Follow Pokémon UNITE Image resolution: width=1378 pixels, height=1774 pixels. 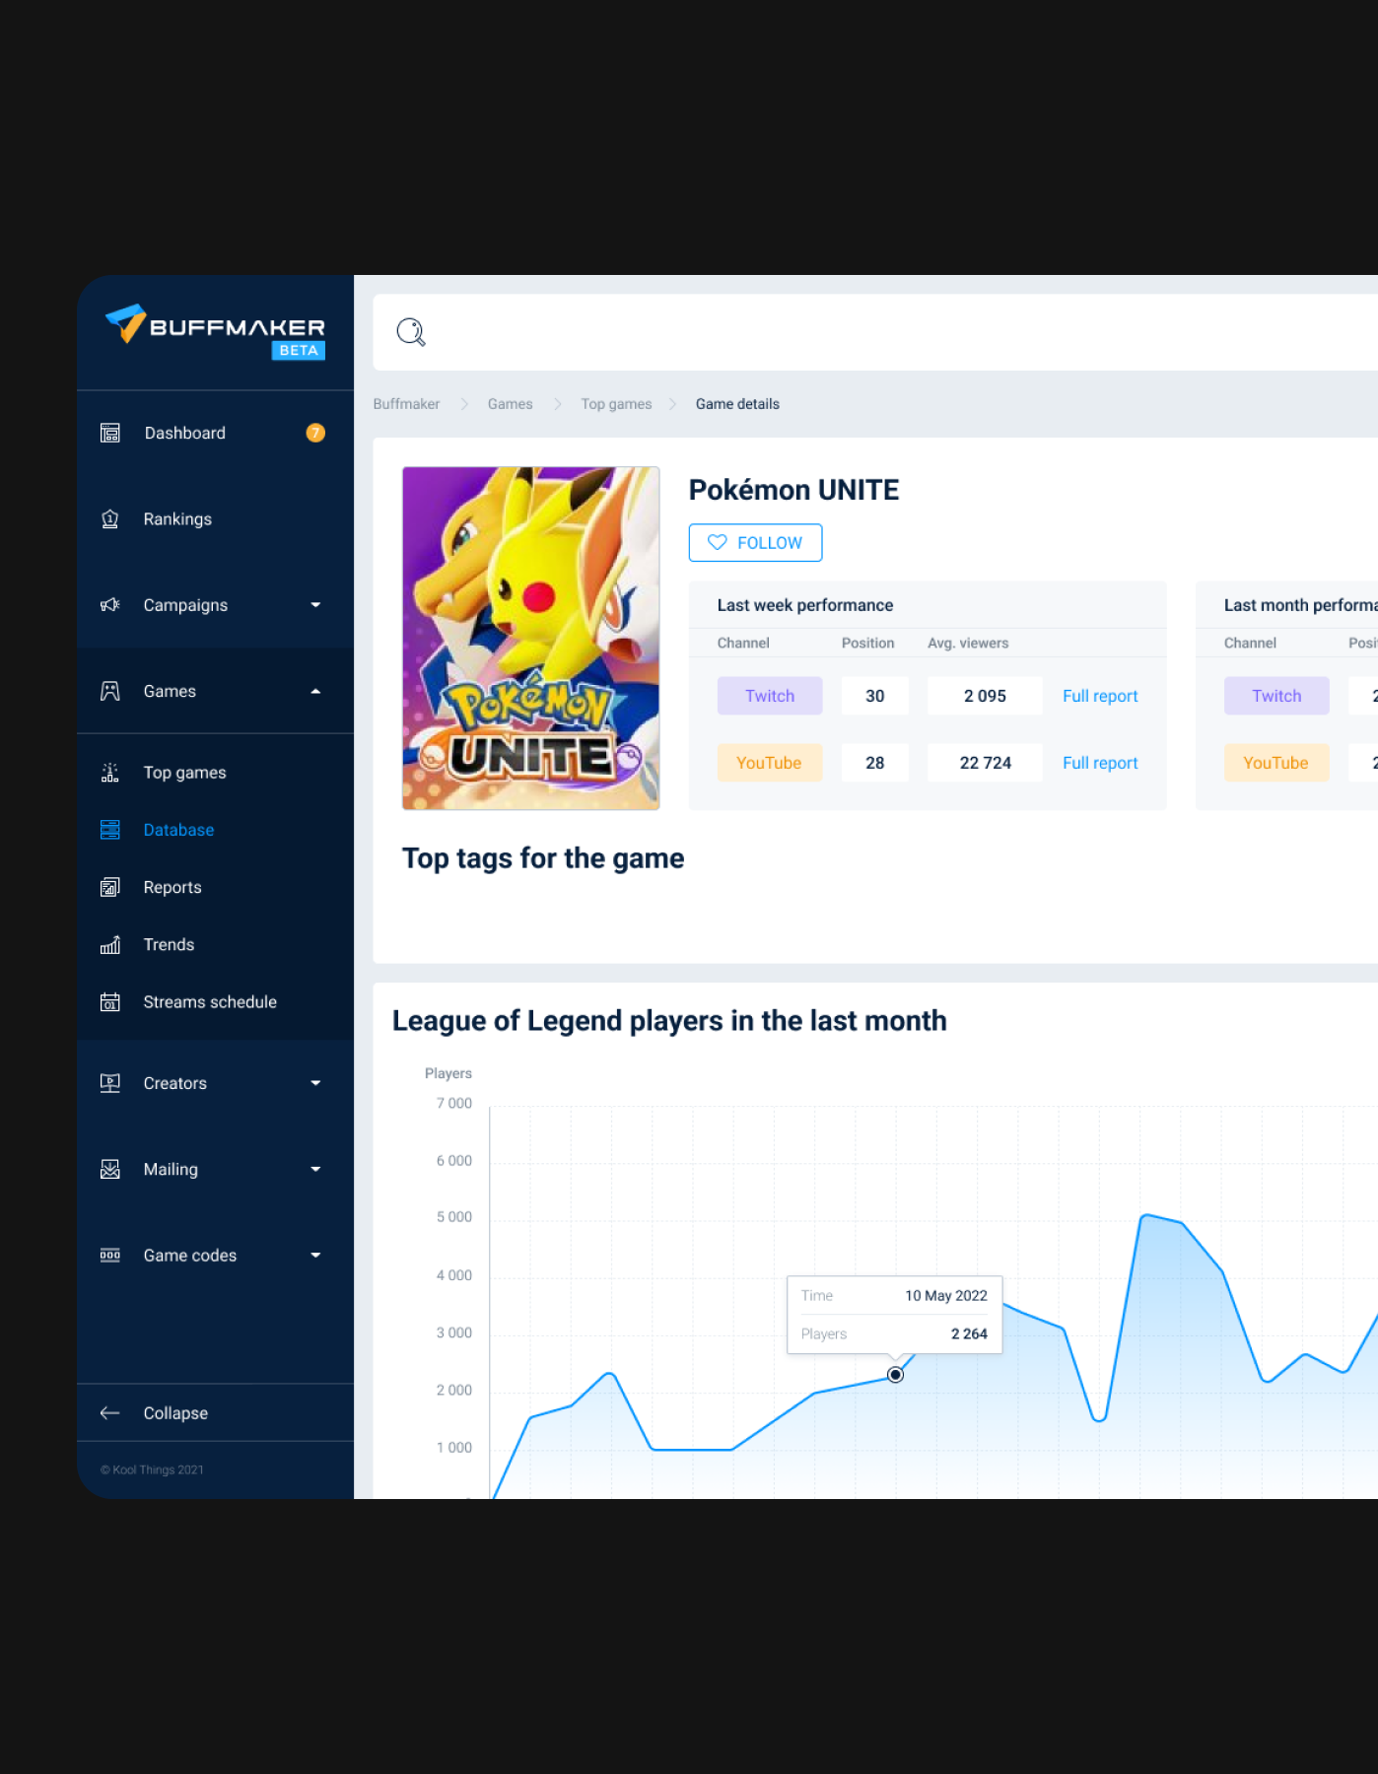(755, 542)
